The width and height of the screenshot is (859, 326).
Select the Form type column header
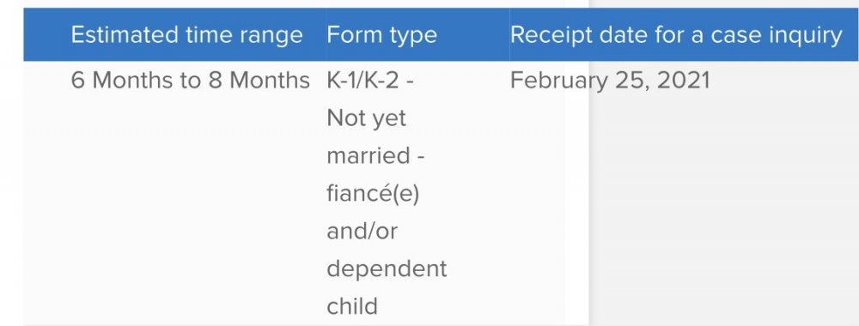coord(382,35)
